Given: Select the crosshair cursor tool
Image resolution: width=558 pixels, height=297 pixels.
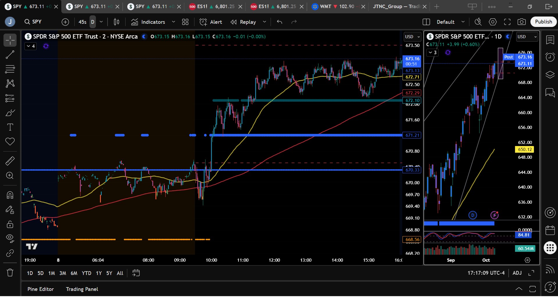Looking at the screenshot, I should (x=10, y=40).
